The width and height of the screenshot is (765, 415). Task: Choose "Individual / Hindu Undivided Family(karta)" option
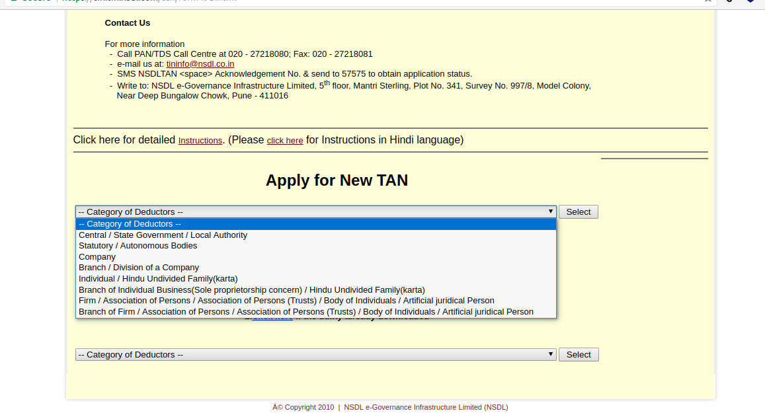click(157, 278)
